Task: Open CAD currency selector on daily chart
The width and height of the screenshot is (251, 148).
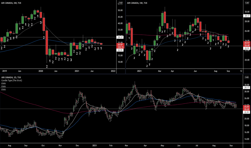Action: pos(247,77)
